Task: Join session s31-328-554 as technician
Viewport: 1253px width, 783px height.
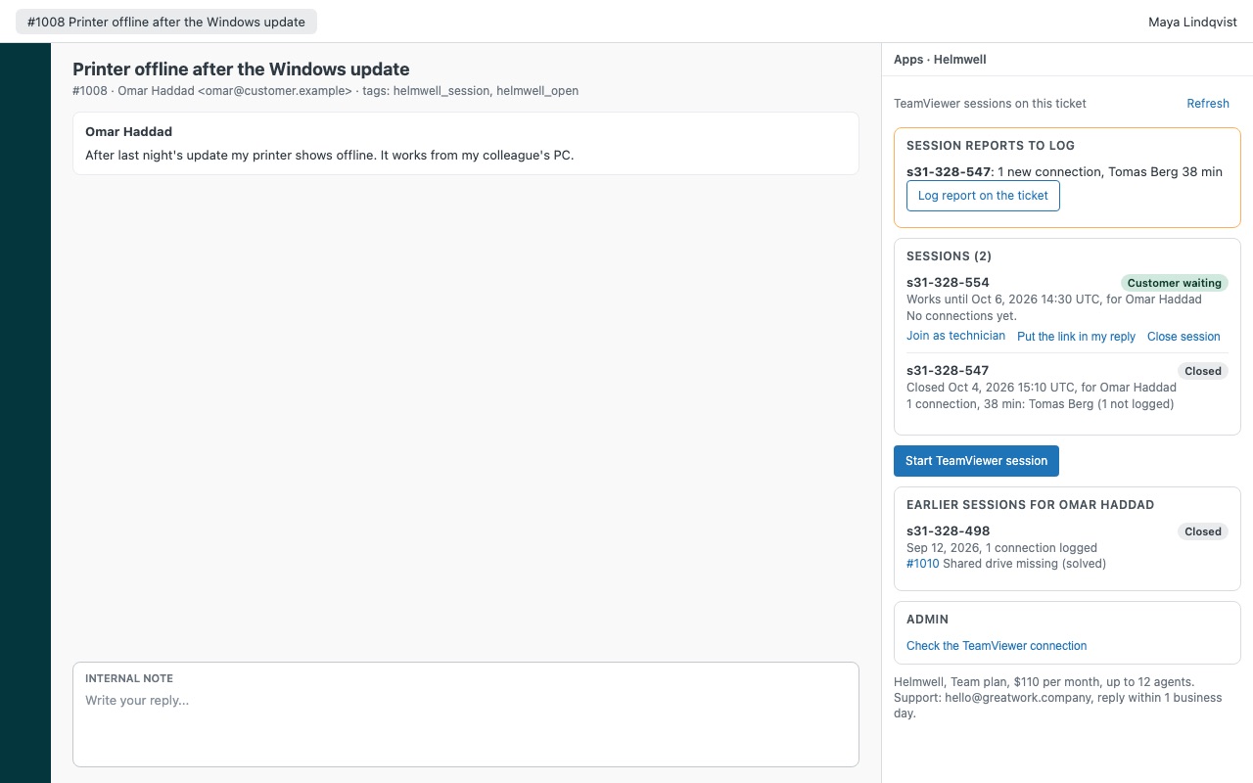Action: tap(955, 336)
